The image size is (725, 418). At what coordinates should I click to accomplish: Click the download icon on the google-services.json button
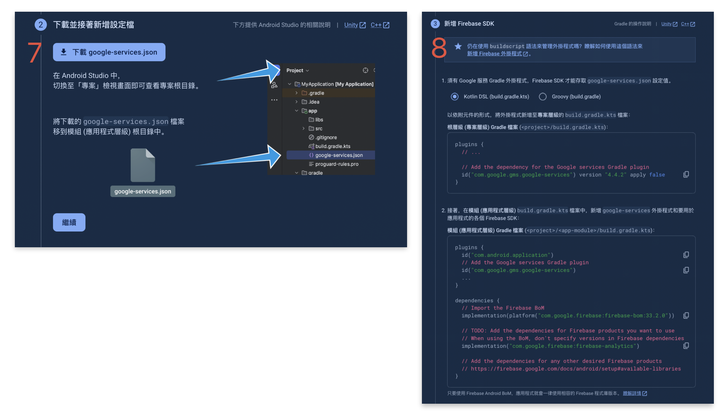tap(64, 52)
